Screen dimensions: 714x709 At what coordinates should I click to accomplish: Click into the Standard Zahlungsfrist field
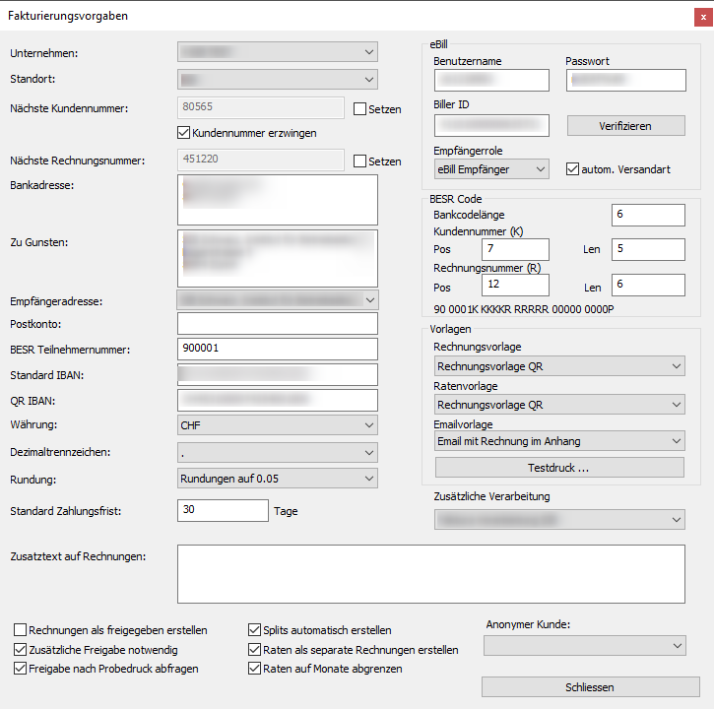[x=223, y=510]
